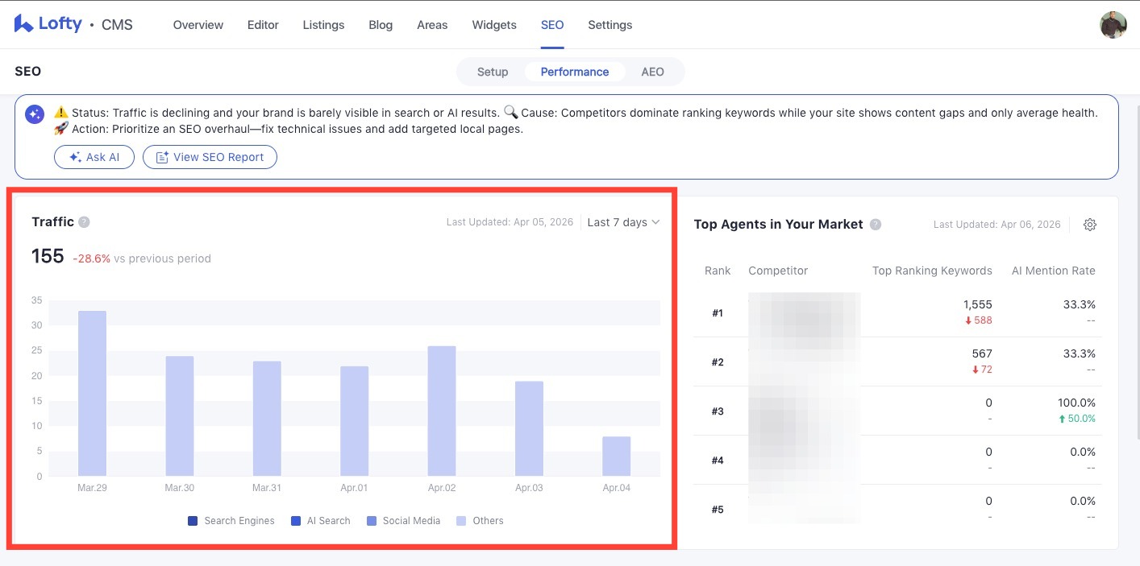Open the View SEO Report button

coord(210,157)
